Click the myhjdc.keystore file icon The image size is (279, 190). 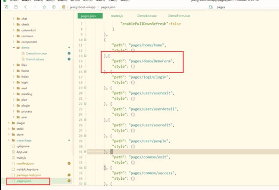click(13, 169)
